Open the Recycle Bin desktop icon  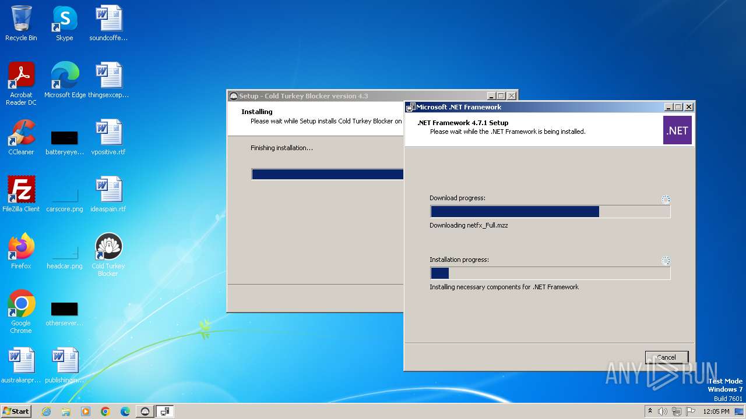(21, 23)
